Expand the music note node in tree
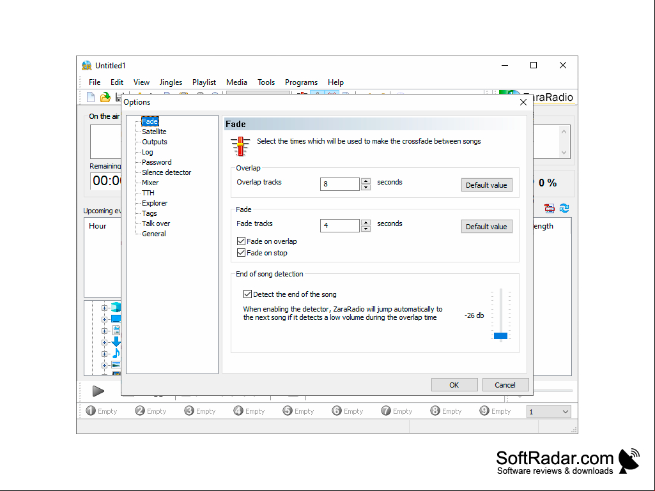This screenshot has height=491, width=655. (x=104, y=354)
